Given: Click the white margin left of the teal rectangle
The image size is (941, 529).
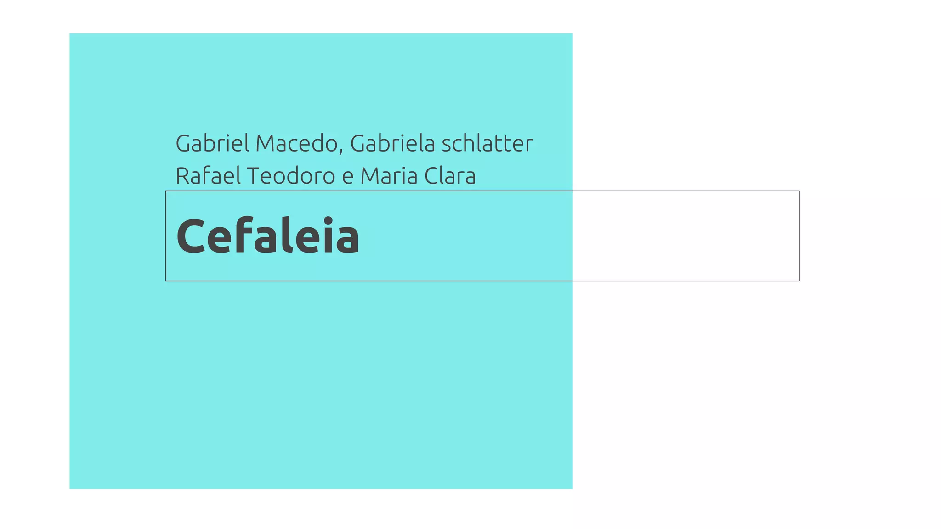Looking at the screenshot, I should [x=34, y=261].
